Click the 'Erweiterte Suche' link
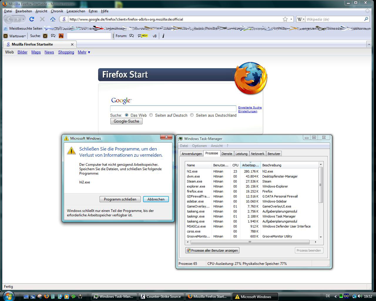Screen dimensions: 376x301 tap(250, 107)
